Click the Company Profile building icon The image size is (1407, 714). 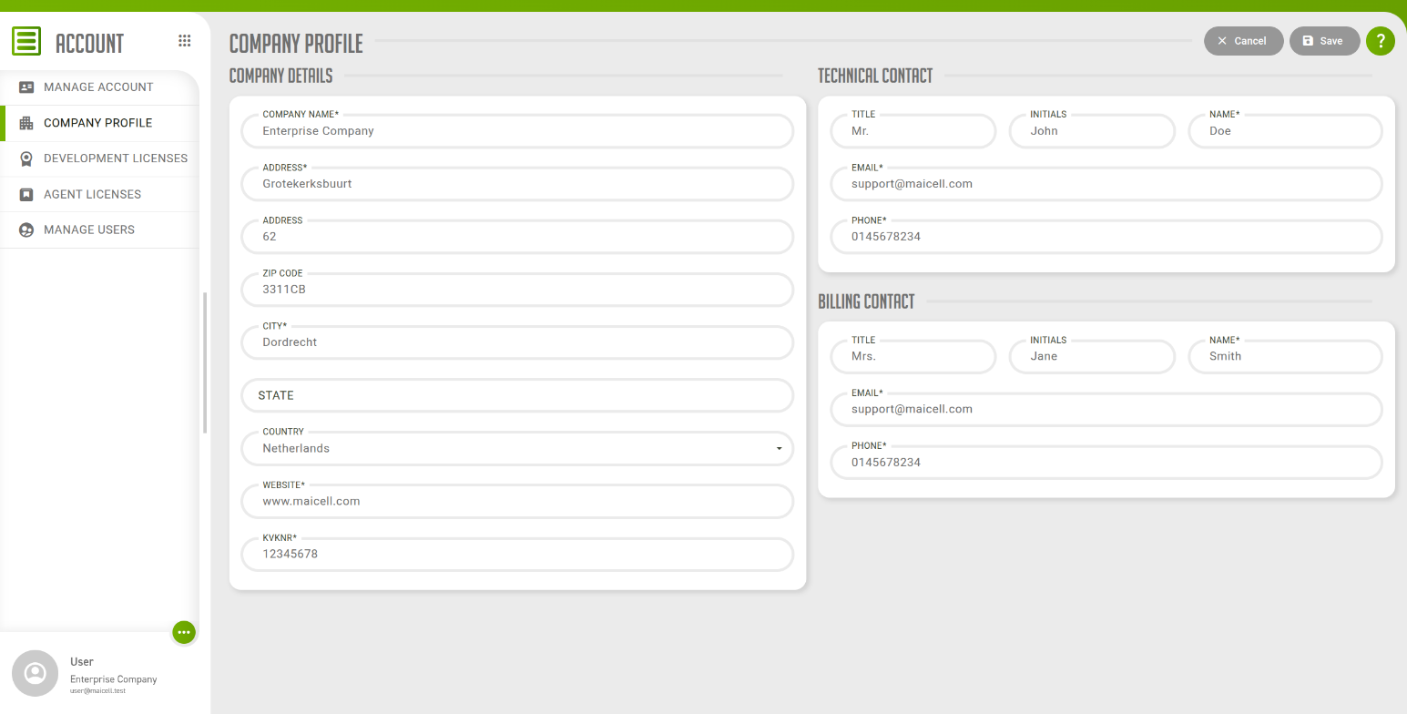pos(26,123)
